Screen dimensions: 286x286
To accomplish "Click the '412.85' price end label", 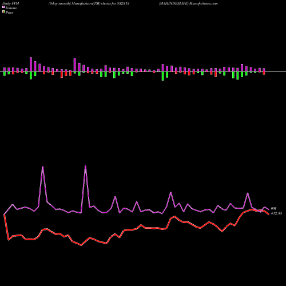I will [x=276, y=213].
